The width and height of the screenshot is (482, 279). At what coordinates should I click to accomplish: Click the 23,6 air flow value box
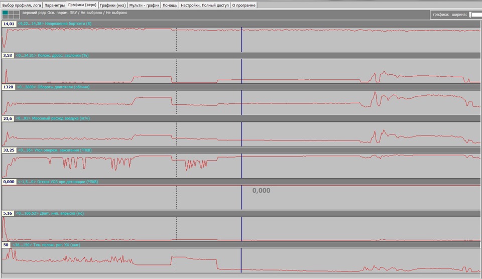pos(8,118)
